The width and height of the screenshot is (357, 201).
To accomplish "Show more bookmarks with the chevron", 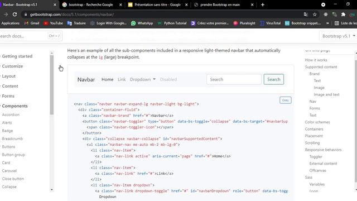I will pos(327,23).
